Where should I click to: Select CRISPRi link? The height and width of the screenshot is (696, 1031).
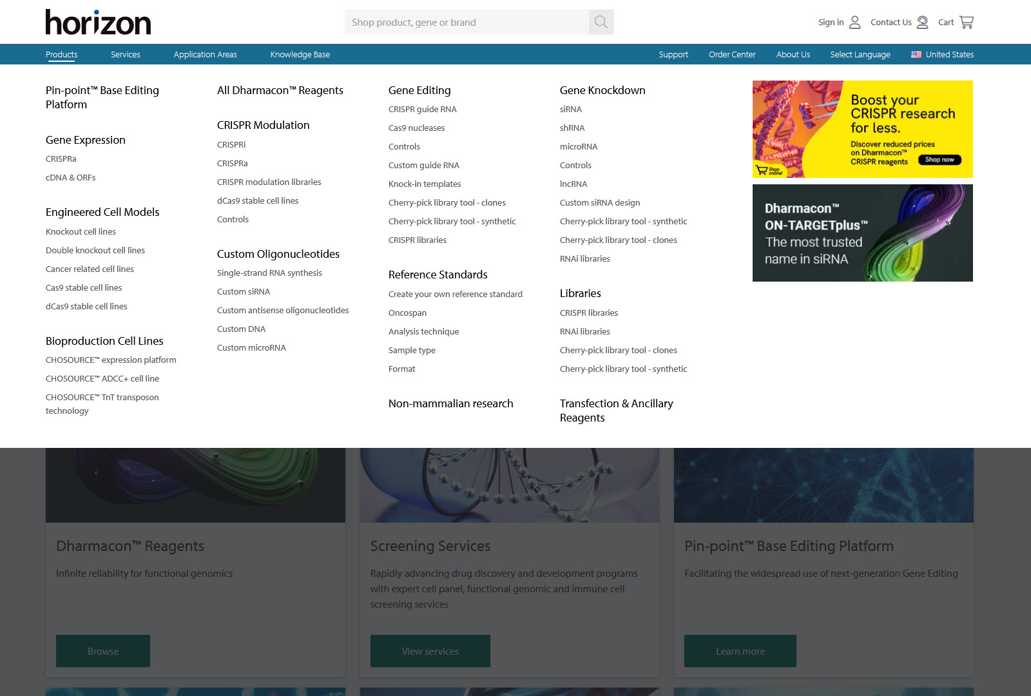click(231, 145)
